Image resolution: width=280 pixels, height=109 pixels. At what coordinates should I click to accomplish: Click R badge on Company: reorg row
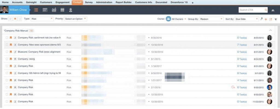point(15,59)
